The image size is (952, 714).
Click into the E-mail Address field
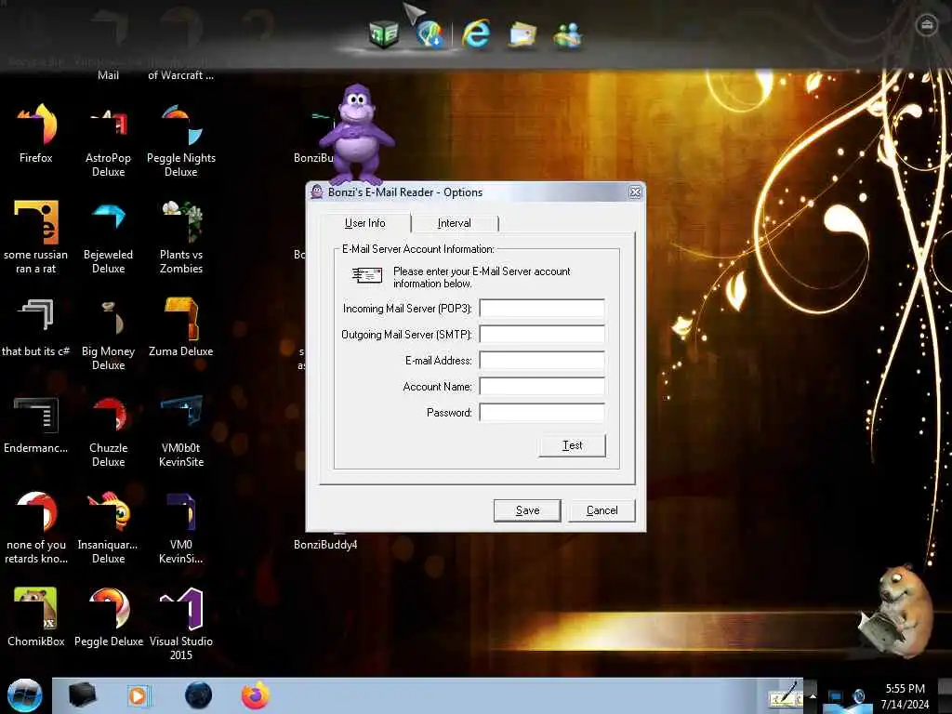(x=542, y=361)
